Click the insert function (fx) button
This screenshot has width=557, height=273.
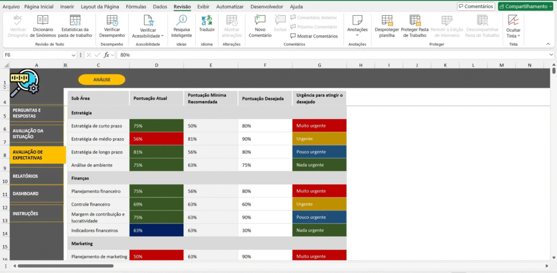[107, 55]
